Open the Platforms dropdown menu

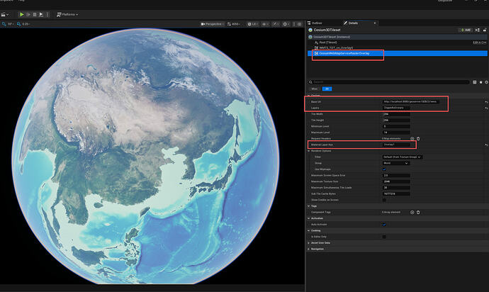[x=67, y=14]
